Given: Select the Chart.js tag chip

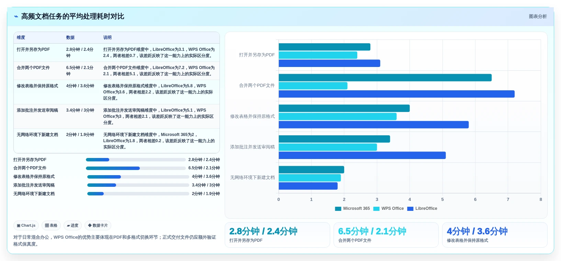Looking at the screenshot, I should coord(26,226).
